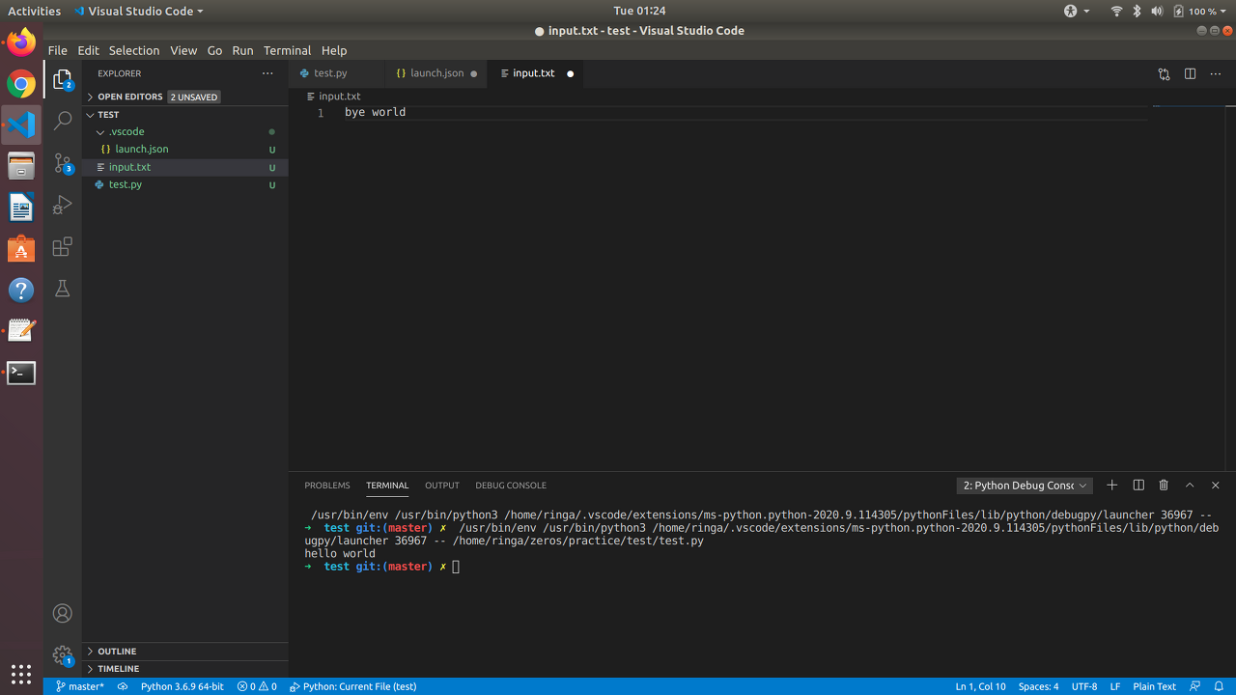Open the Visual Studio Code app menu dropdown
This screenshot has height=695, width=1236.
coord(138,11)
